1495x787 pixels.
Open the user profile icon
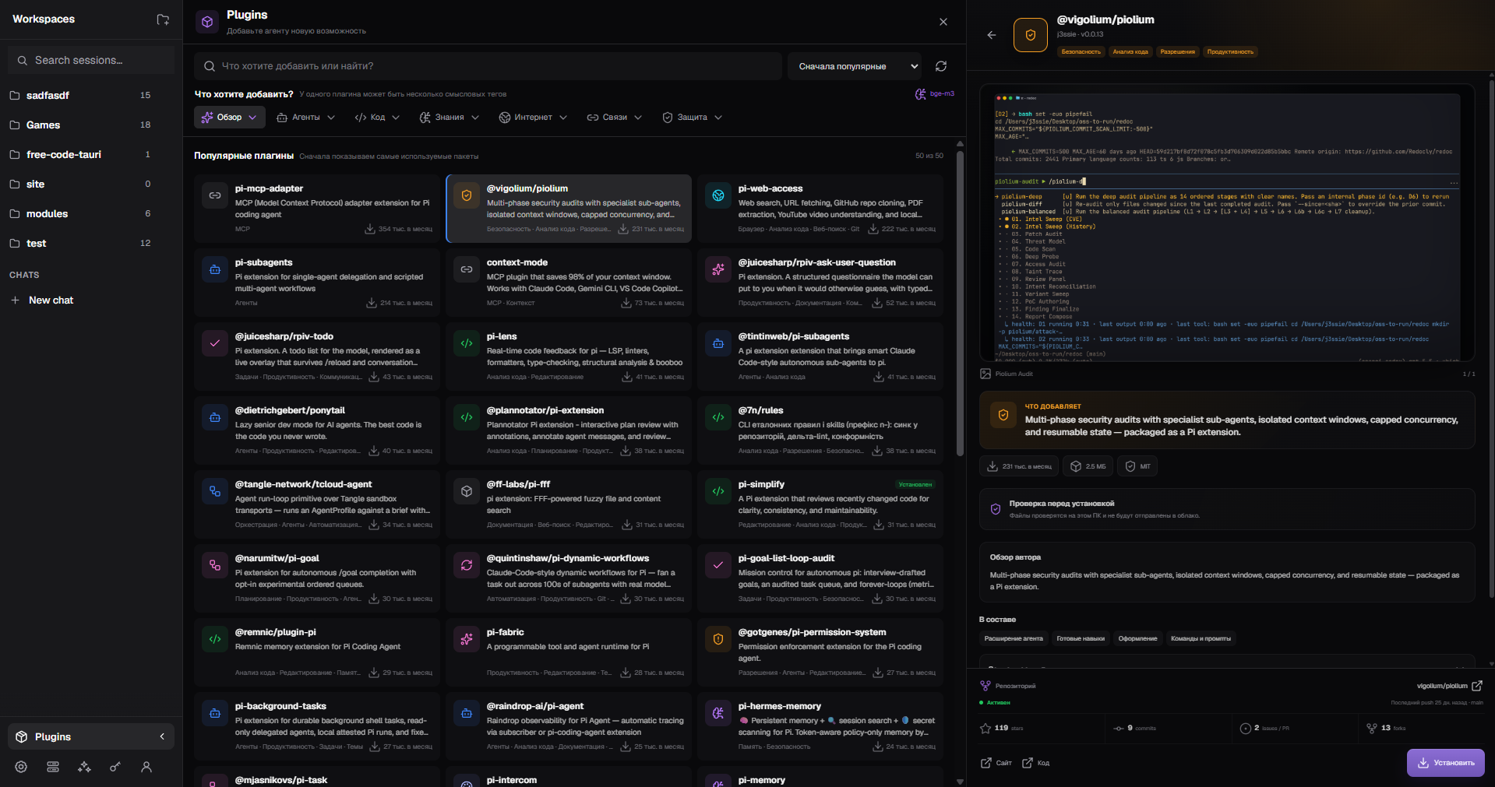click(x=146, y=767)
